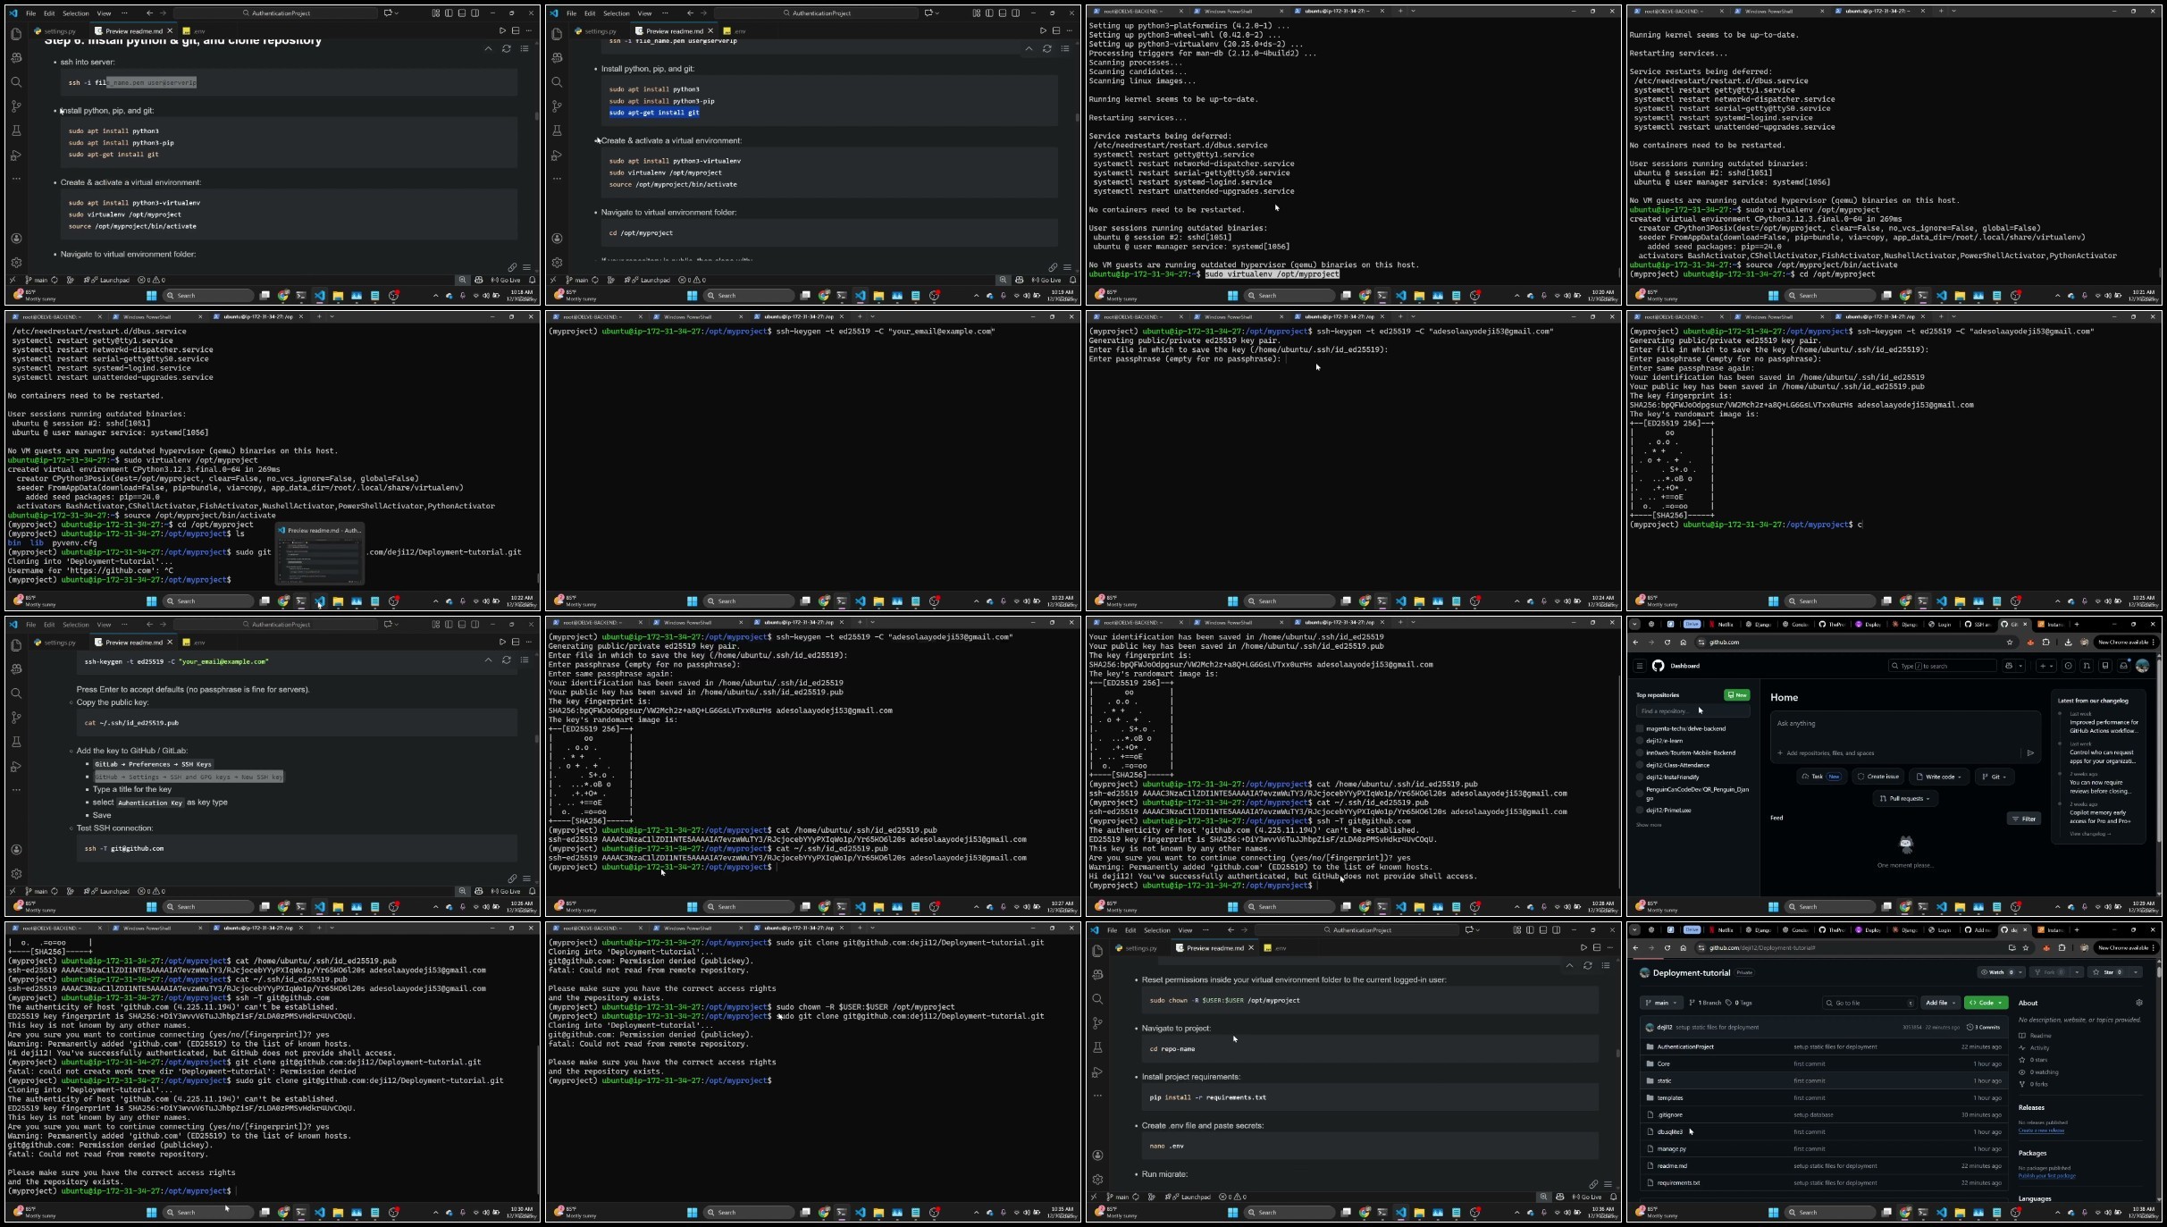Open the manage.py file in the repo list

click(1671, 1149)
